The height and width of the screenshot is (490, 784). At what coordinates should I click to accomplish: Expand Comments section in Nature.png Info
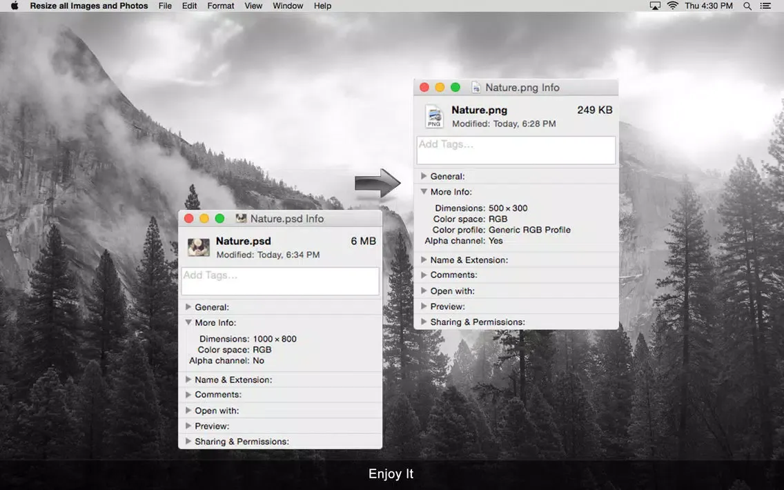point(424,275)
